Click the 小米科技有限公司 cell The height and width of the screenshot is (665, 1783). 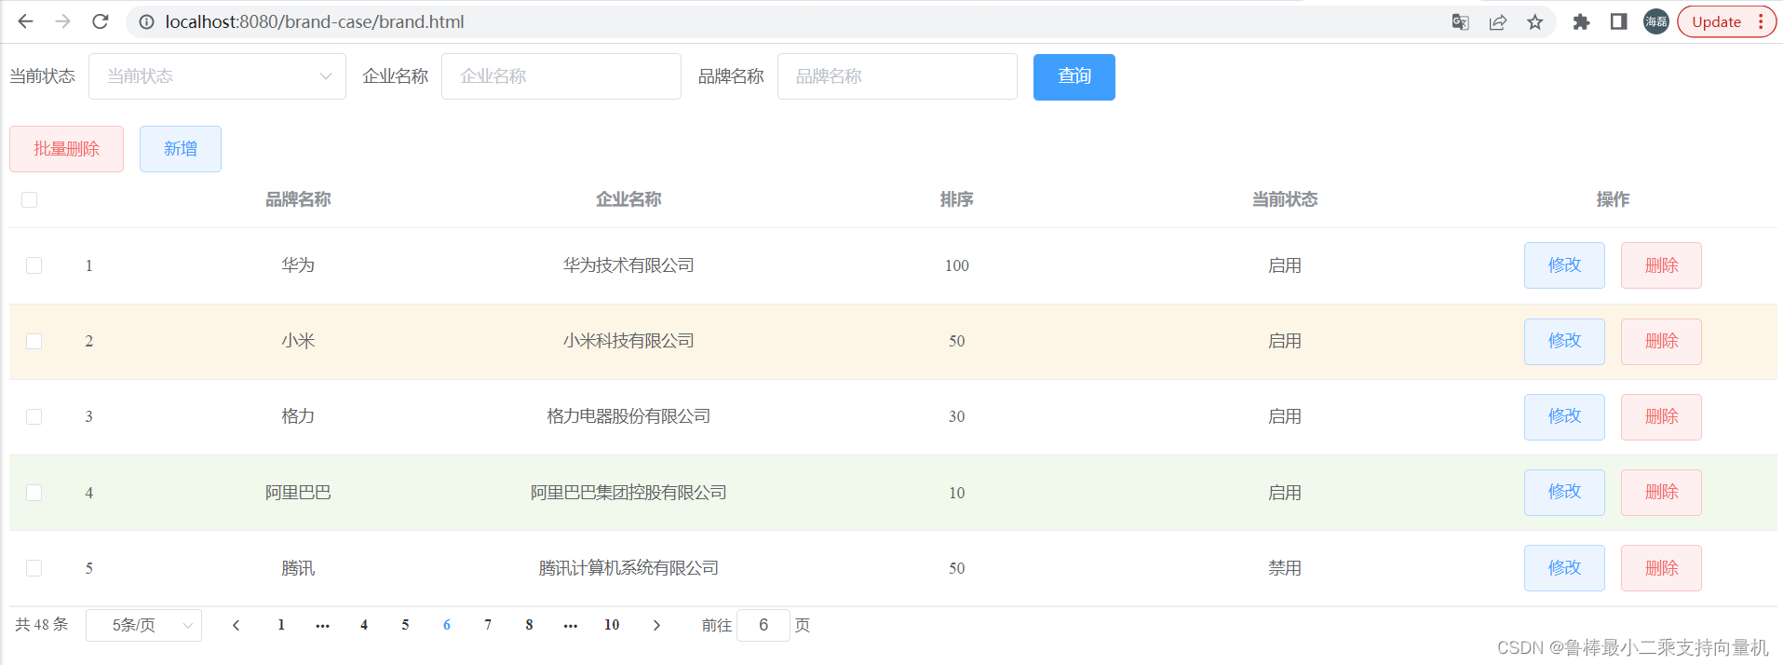pos(628,341)
